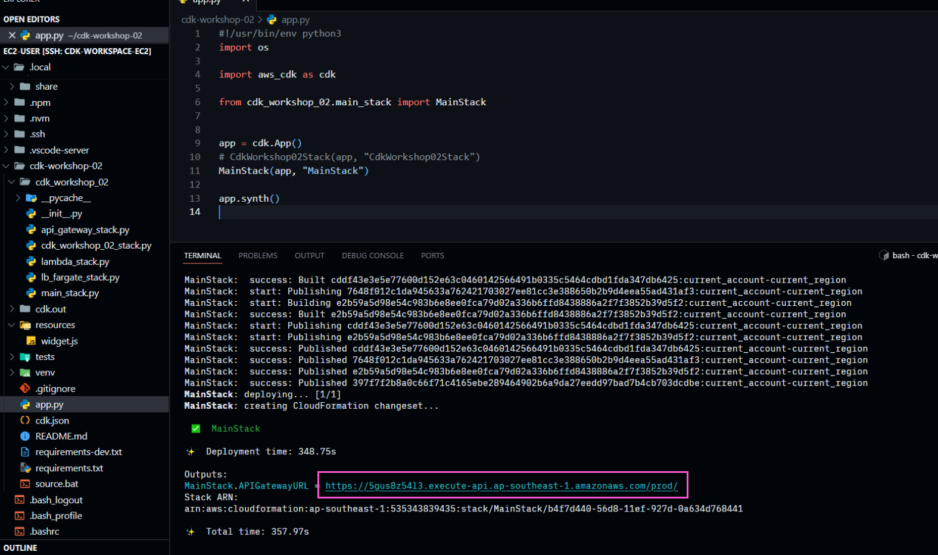
Task: Collapse the .local folder chevron
Action: click(6, 67)
